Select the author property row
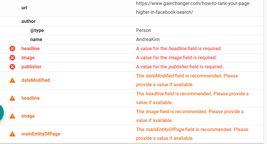 point(132,21)
